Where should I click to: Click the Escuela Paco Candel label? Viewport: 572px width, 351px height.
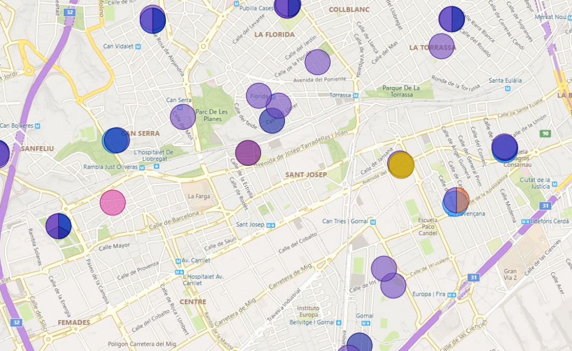coord(427,227)
